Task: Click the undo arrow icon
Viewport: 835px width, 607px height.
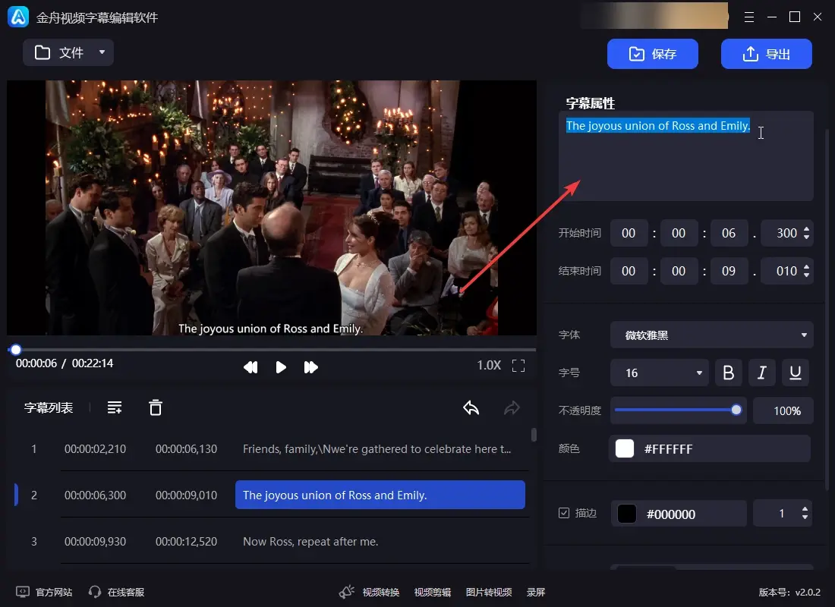Action: pyautogui.click(x=471, y=407)
